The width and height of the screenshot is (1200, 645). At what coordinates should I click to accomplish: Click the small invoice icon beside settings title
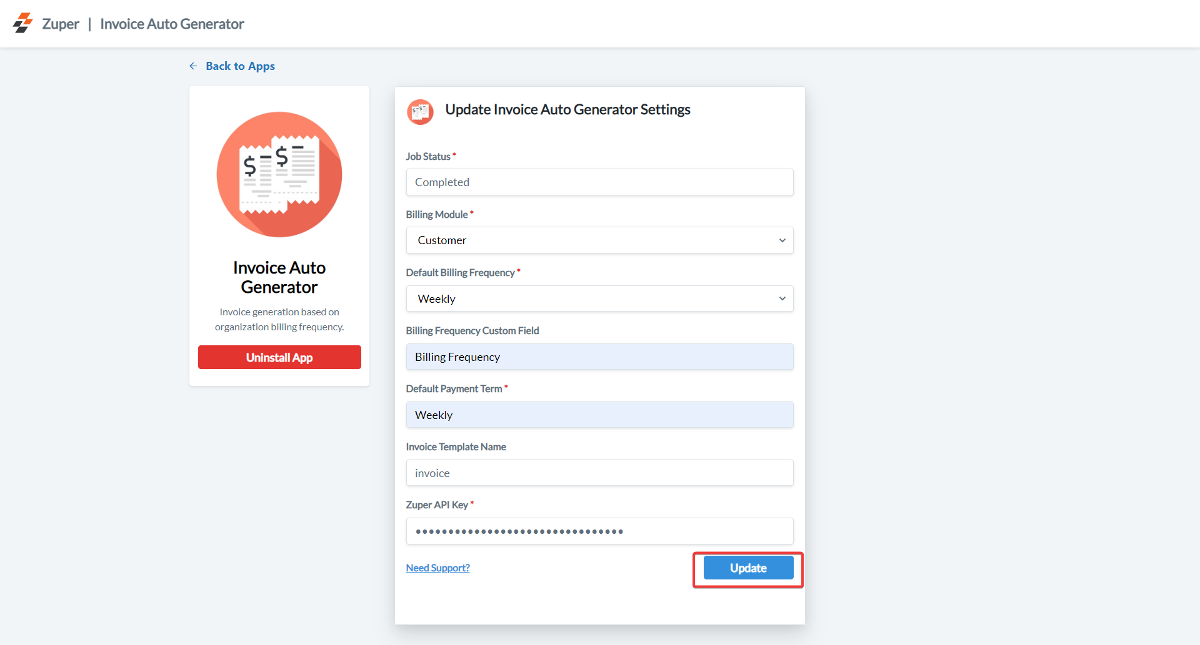click(420, 112)
